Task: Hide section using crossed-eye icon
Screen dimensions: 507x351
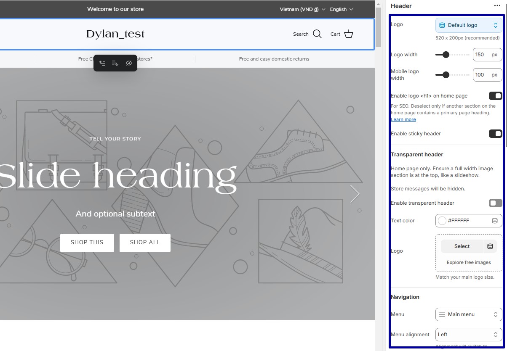Action: pos(129,63)
